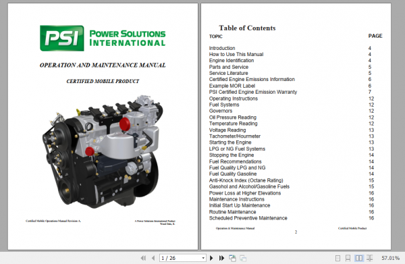The width and height of the screenshot is (405, 264).
Task: Switch to continuous facing view
Action: click(x=370, y=258)
